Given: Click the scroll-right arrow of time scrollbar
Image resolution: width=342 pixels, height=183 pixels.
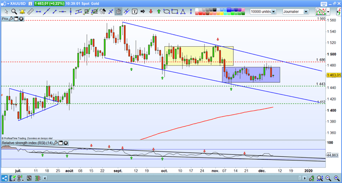Looking at the screenshot, I should [x=304, y=178].
